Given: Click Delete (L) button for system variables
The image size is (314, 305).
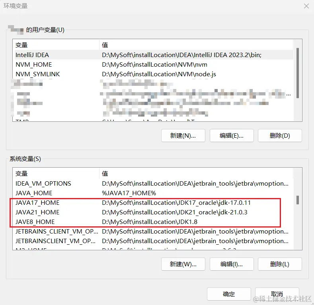Looking at the screenshot, I should 280,264.
